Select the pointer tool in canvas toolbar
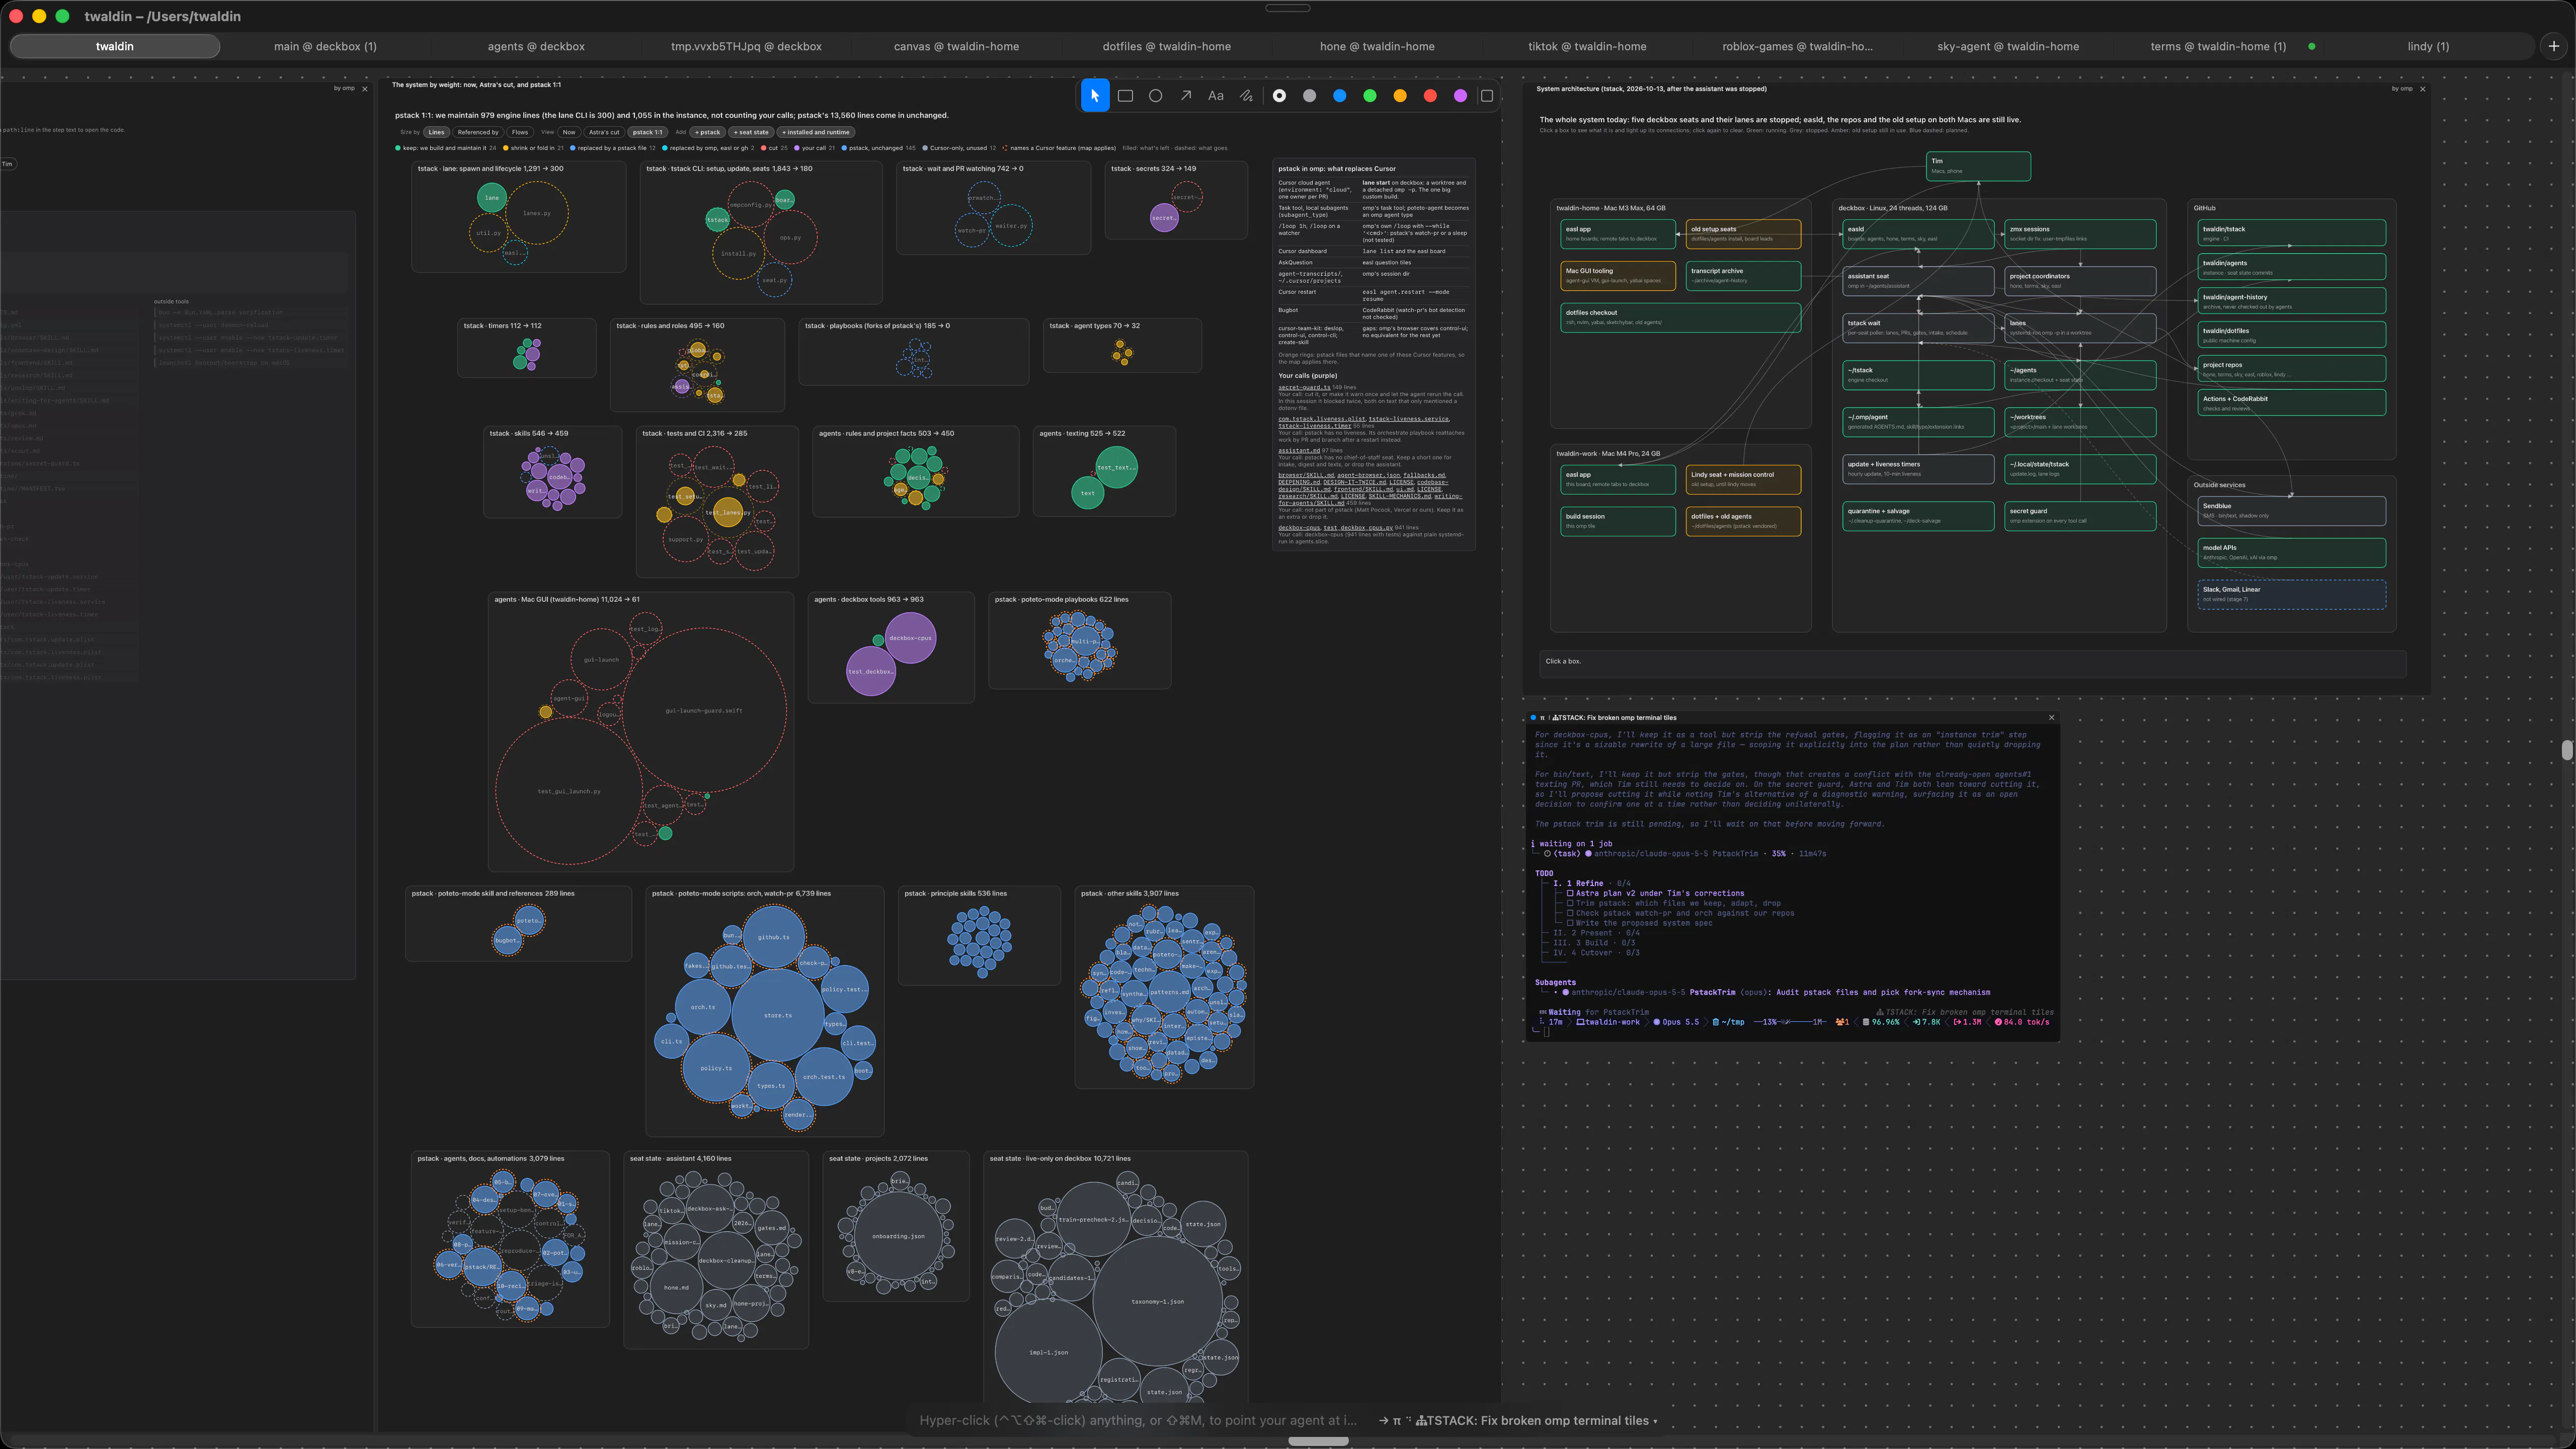 pyautogui.click(x=1095, y=96)
